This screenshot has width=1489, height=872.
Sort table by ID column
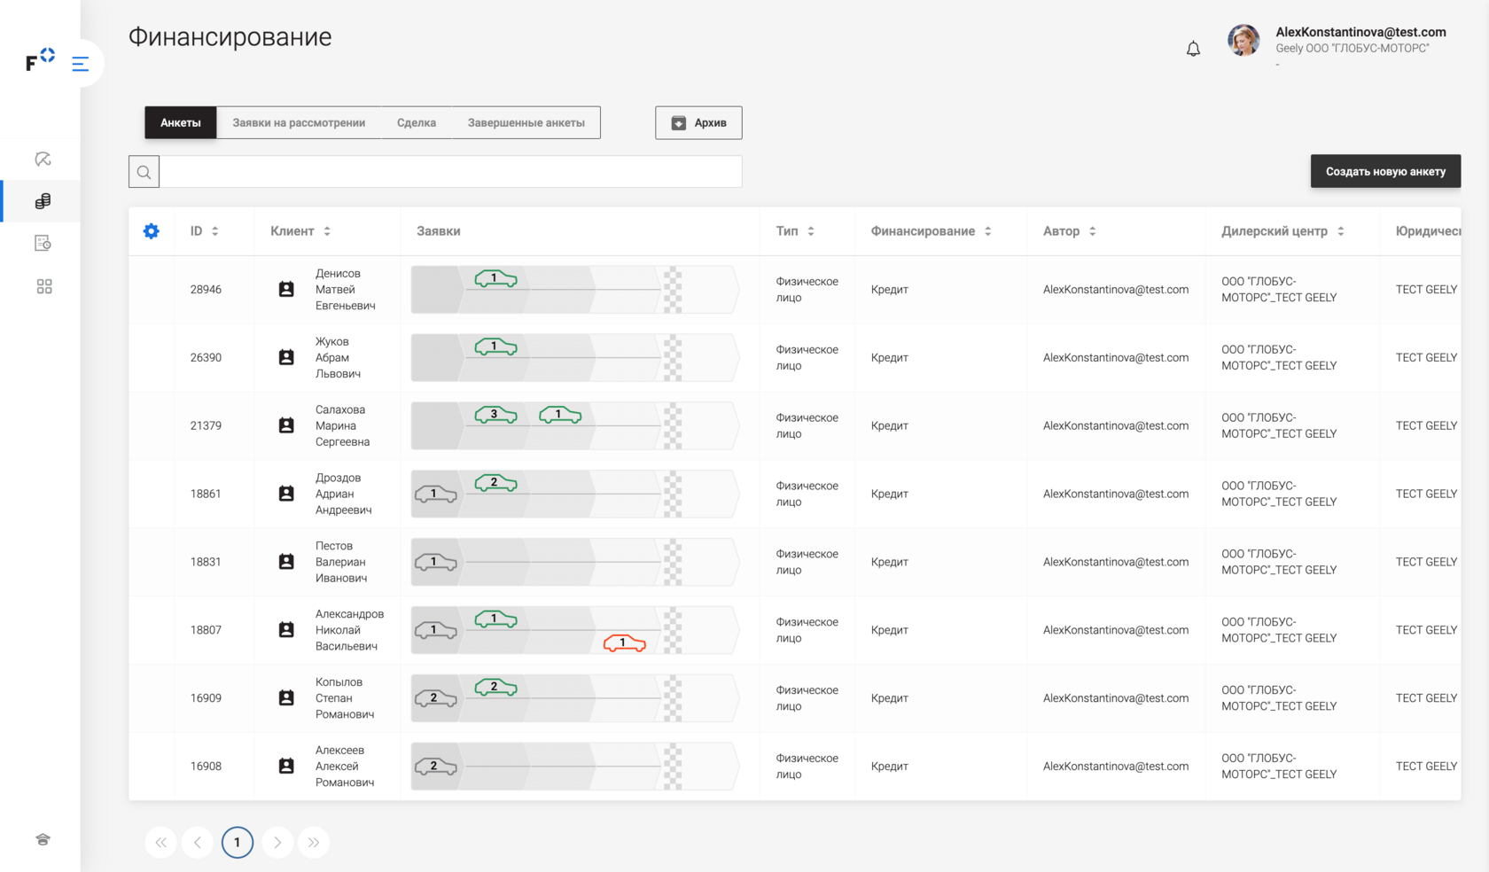point(214,231)
